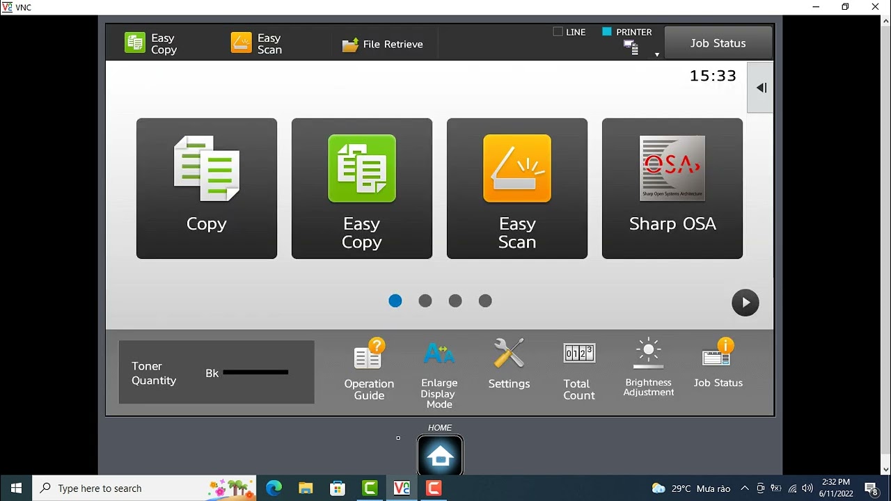The image size is (891, 501).
Task: Toggle the LINE indicator box
Action: (x=558, y=32)
